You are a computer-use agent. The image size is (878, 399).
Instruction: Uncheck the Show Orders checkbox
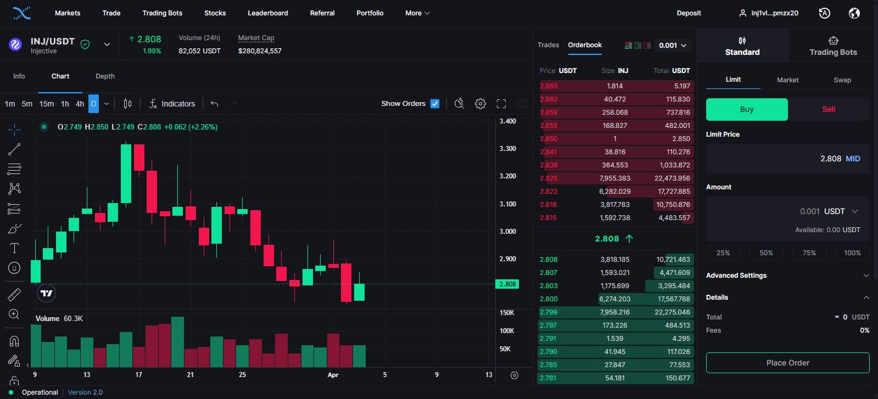(435, 104)
